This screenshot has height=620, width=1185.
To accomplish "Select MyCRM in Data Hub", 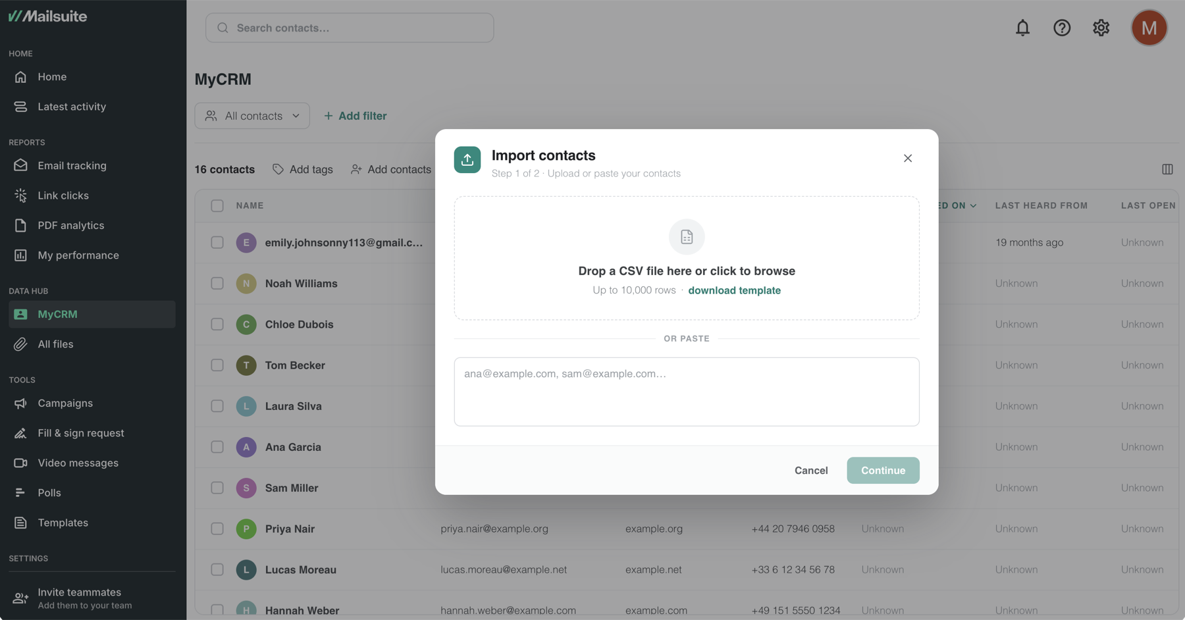I will 92,315.
